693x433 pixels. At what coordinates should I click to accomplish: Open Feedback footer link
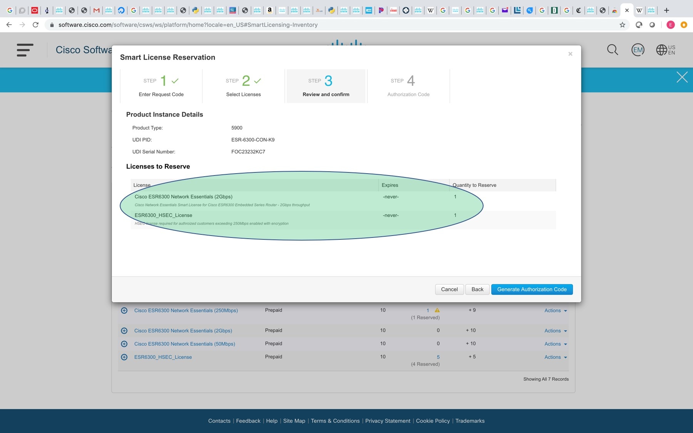click(248, 421)
